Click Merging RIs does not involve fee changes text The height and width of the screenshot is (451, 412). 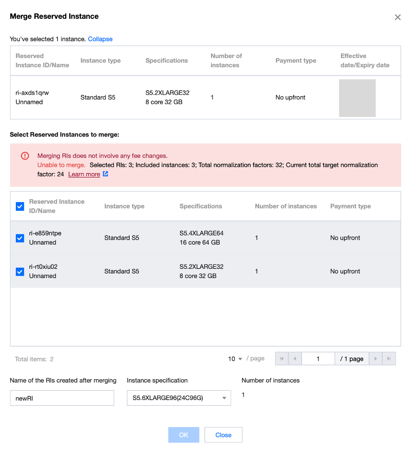tap(103, 156)
